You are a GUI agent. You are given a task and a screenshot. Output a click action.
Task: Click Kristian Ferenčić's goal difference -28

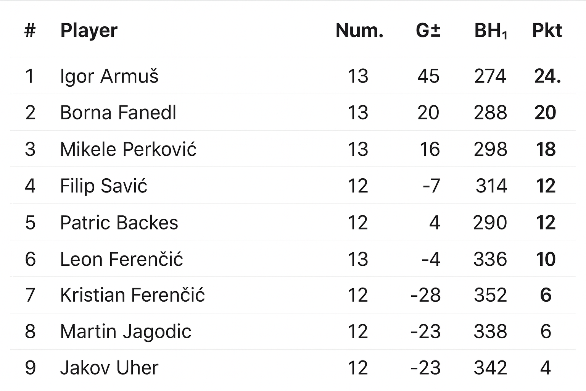click(426, 295)
